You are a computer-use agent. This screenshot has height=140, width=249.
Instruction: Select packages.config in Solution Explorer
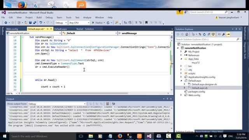coord(196,92)
